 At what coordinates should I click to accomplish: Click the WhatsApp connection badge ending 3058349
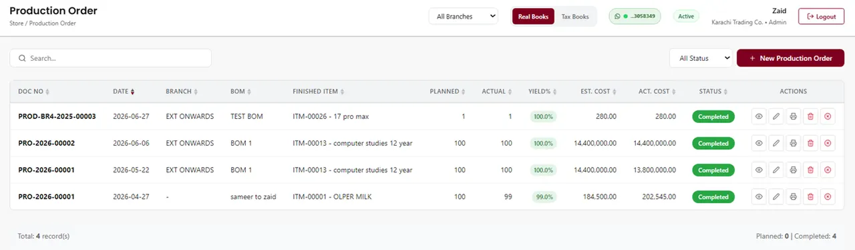(635, 16)
